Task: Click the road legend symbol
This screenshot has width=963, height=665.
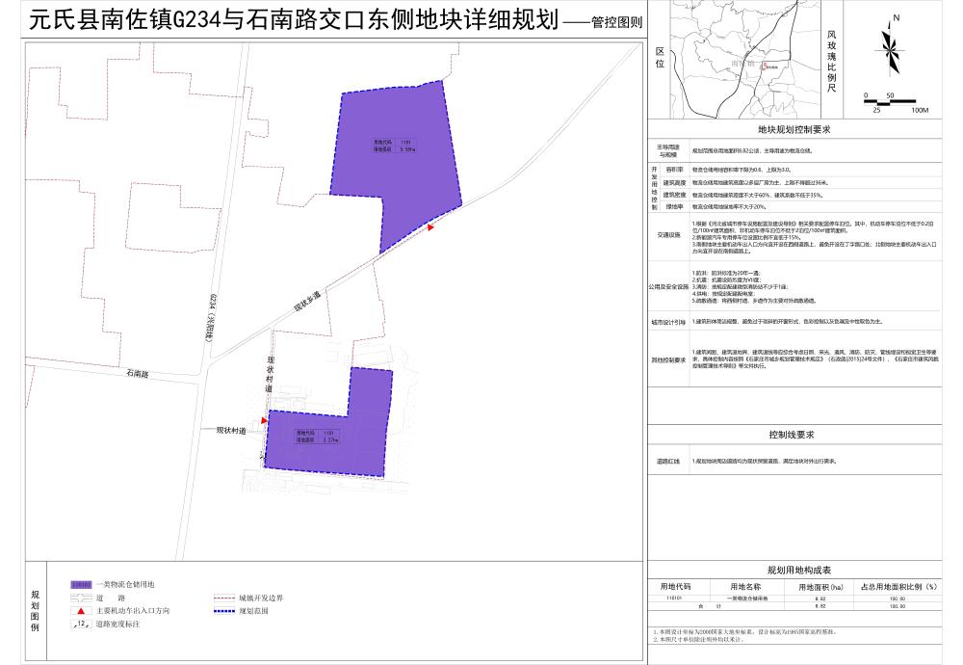Action: pos(81,598)
